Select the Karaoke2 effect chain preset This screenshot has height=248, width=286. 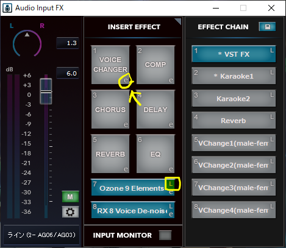click(x=234, y=99)
